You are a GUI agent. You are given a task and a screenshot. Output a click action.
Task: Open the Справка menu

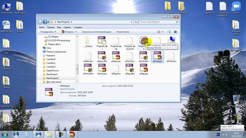pos(78,27)
